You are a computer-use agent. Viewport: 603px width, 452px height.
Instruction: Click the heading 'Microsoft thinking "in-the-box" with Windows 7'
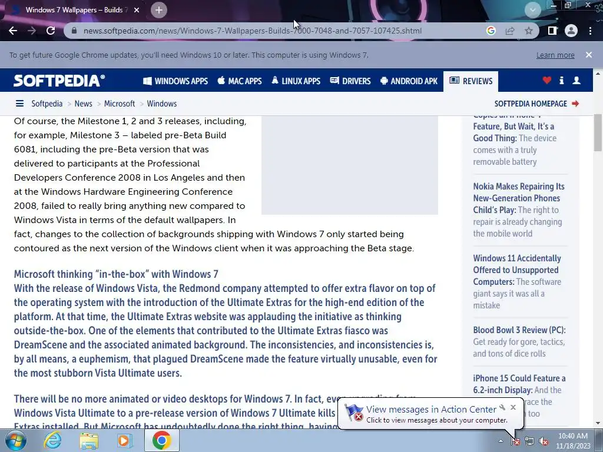pyautogui.click(x=116, y=274)
